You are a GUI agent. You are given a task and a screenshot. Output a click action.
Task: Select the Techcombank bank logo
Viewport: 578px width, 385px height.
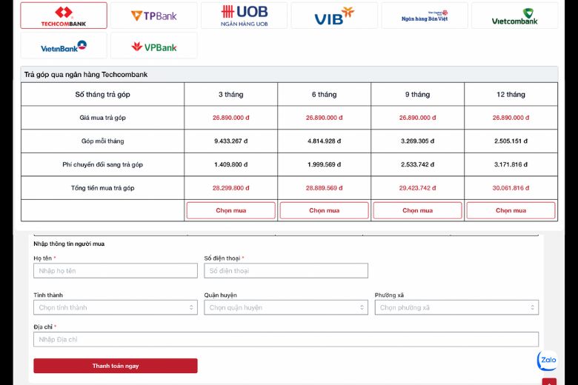pos(64,16)
